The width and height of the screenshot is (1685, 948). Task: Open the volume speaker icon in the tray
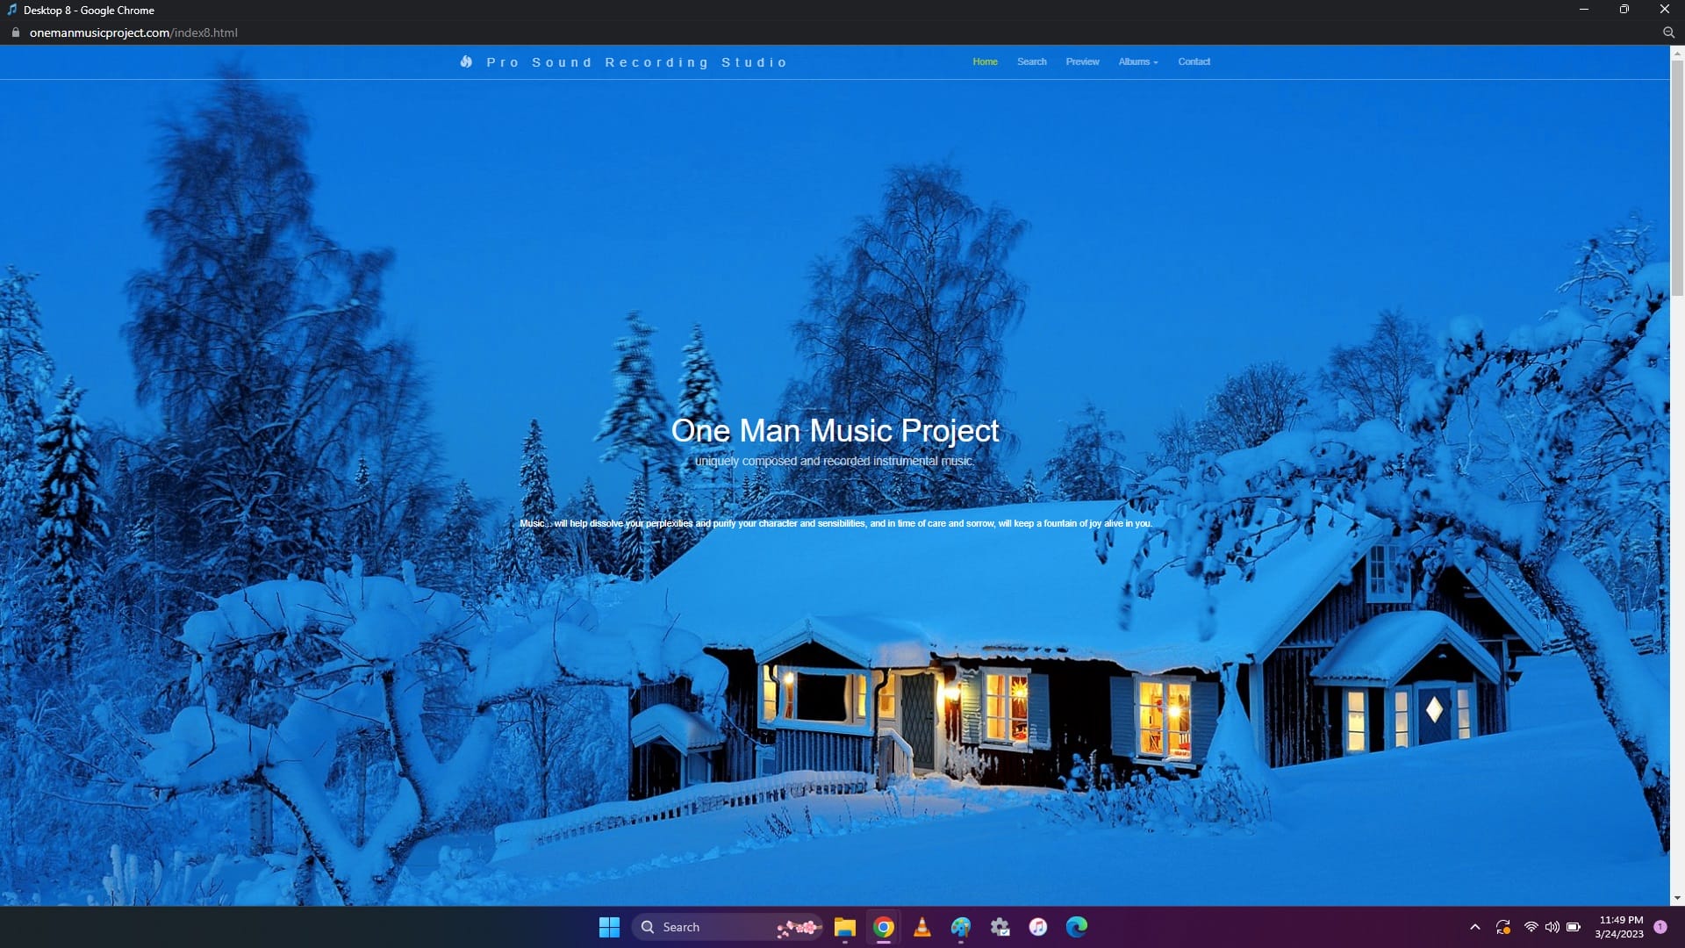(x=1552, y=927)
